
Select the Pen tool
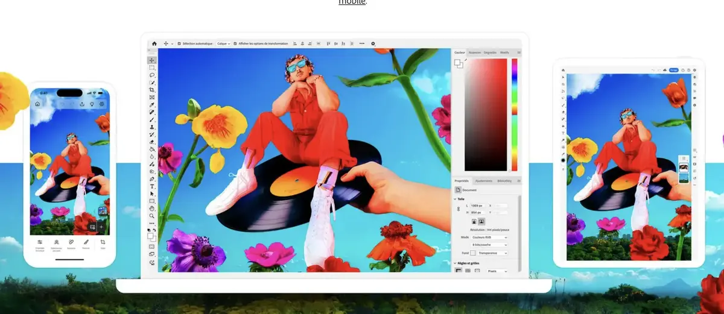pos(152,179)
